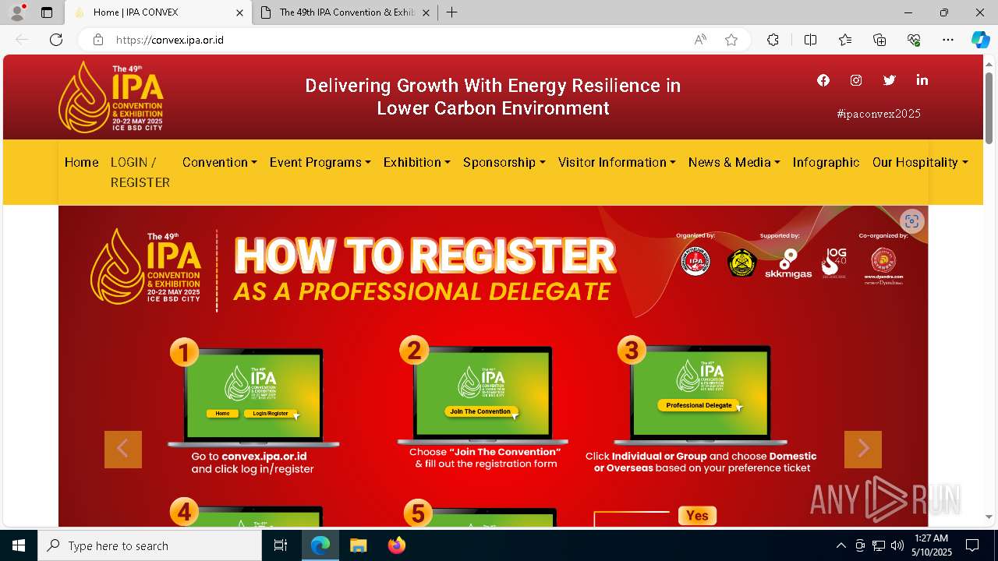The height and width of the screenshot is (561, 998).
Task: Toggle split screen view icon
Action: [x=810, y=40]
